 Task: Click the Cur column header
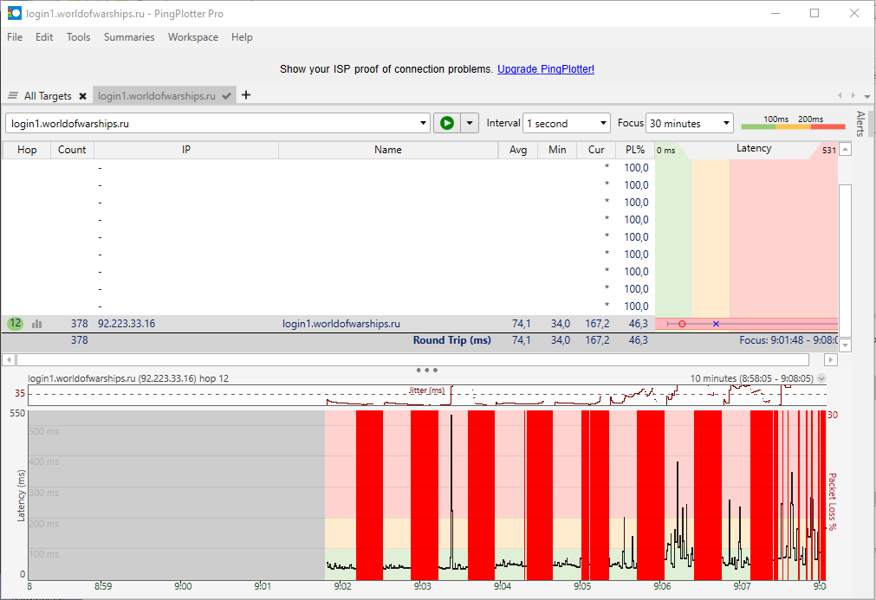(x=596, y=150)
